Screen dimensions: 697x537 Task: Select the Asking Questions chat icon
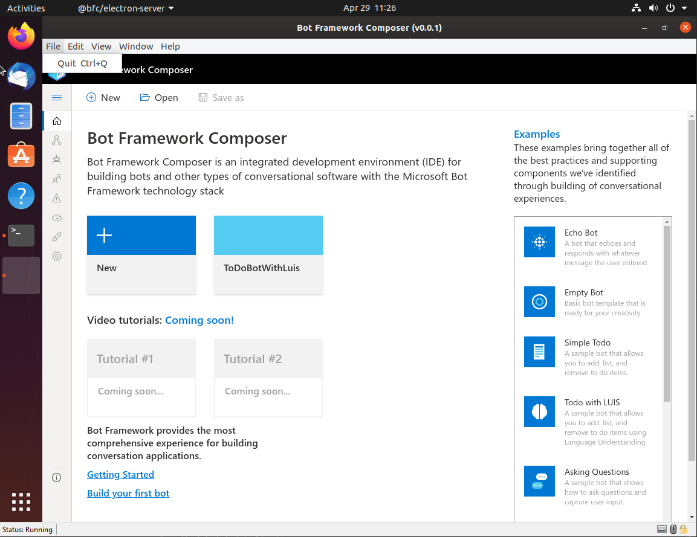(x=539, y=481)
